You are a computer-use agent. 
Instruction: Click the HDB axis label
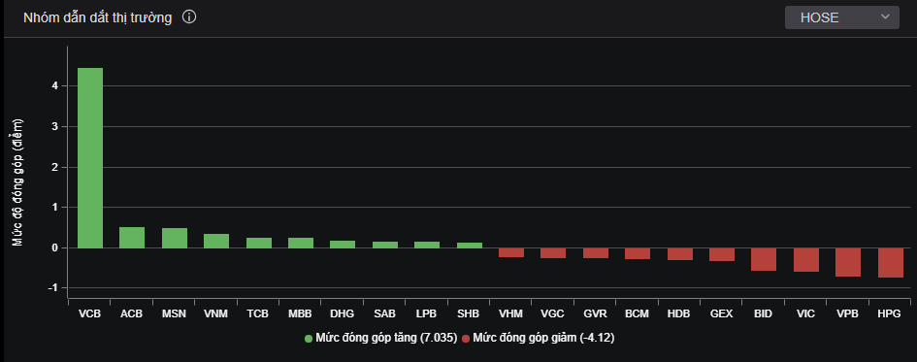click(679, 314)
